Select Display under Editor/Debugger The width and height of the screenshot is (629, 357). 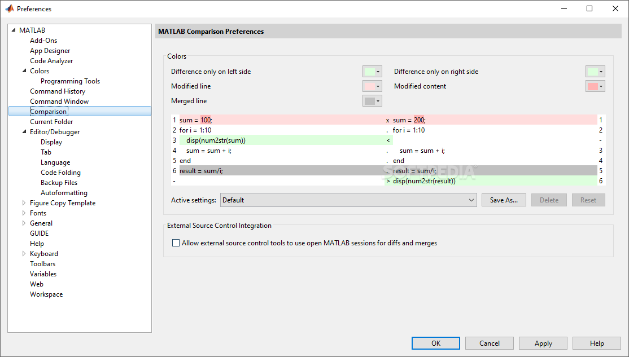(x=51, y=142)
